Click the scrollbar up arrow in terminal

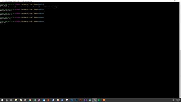(180, 3)
